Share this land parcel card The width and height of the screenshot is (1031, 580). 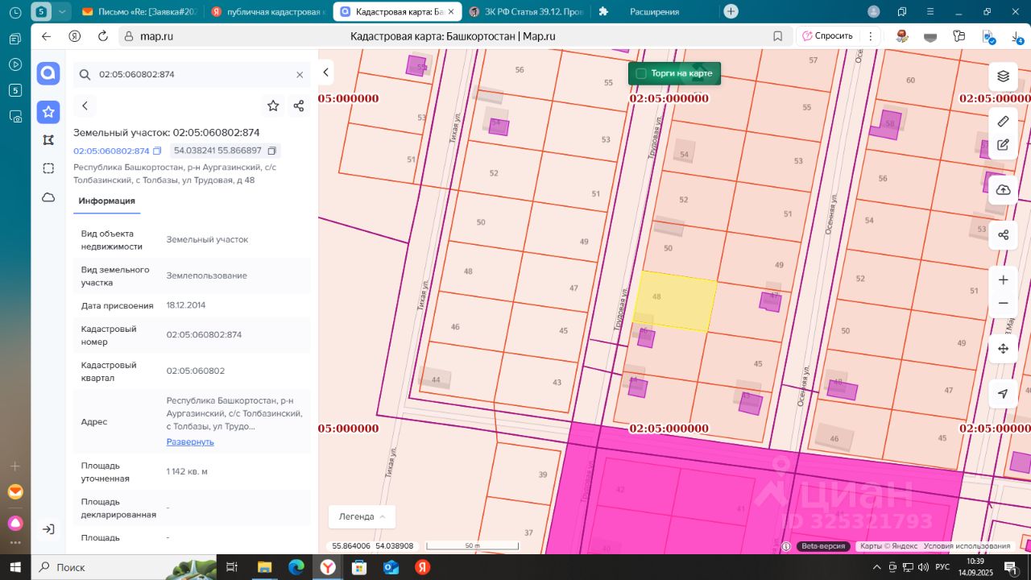[x=299, y=106]
